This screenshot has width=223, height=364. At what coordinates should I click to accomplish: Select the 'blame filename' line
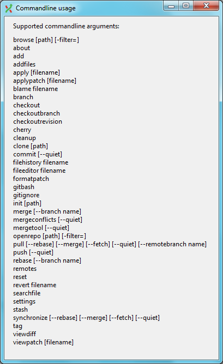(x=35, y=89)
